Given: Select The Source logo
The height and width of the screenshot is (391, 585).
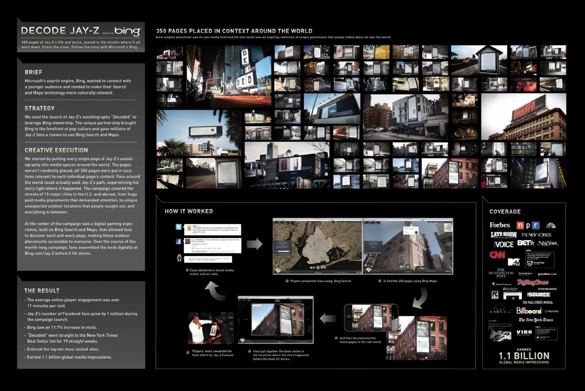Looking at the screenshot, I should click(538, 294).
